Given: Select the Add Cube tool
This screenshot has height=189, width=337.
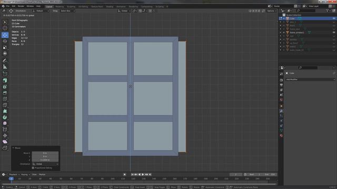Looking at the screenshot, I should pos(5,74).
